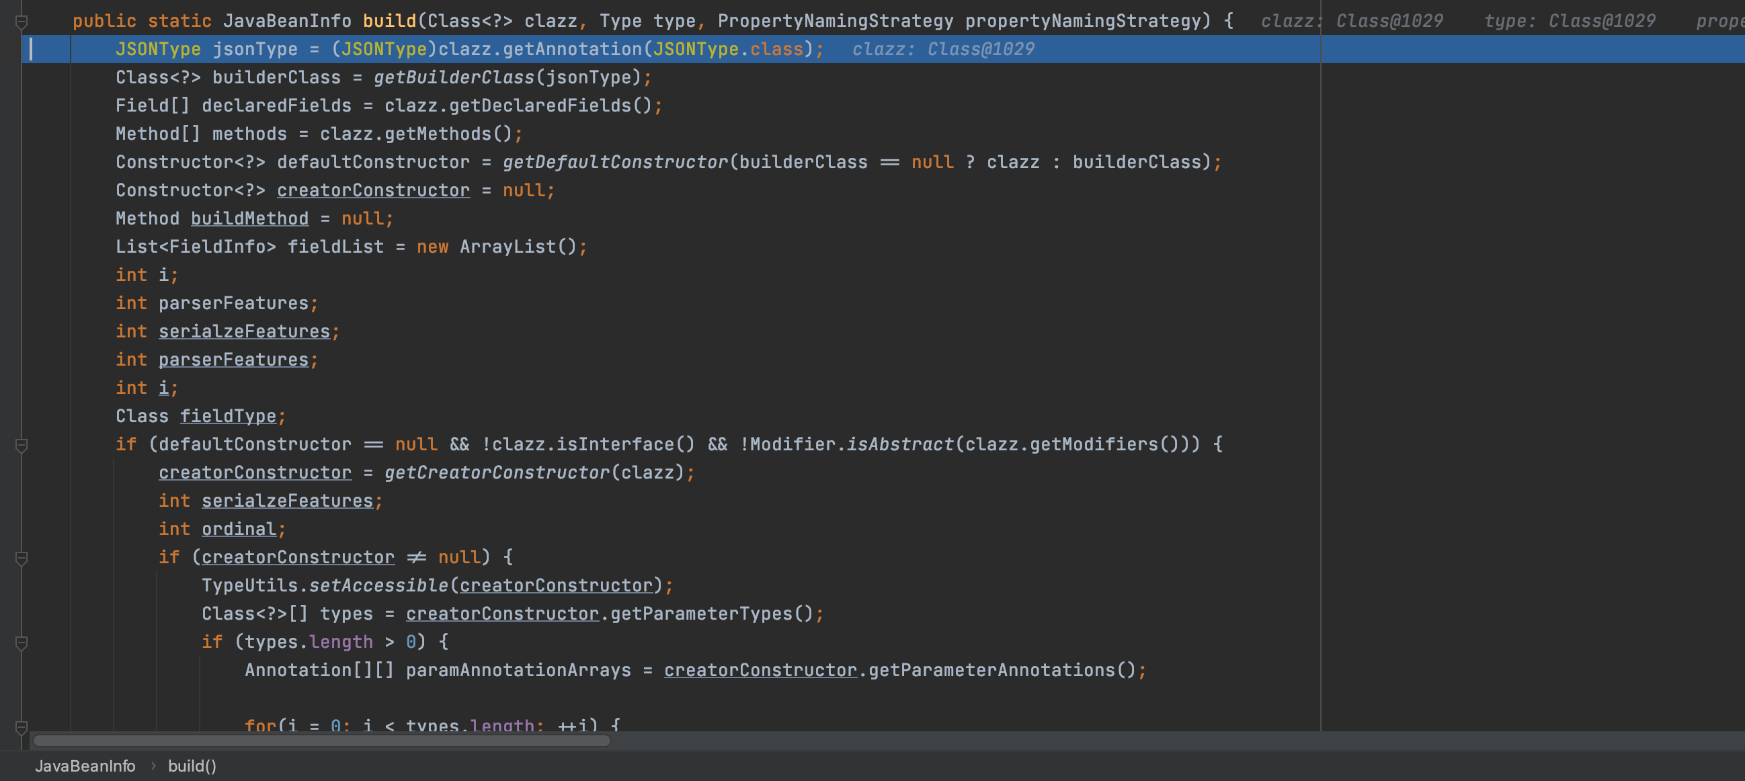Place cursor on the fieldList variable declaration
Image resolution: width=1745 pixels, height=781 pixels.
pos(335,247)
